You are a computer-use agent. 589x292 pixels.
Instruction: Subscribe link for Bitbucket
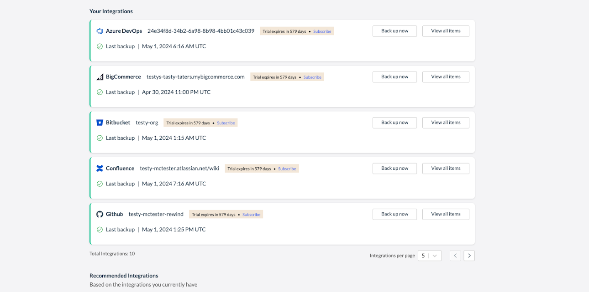pos(226,123)
